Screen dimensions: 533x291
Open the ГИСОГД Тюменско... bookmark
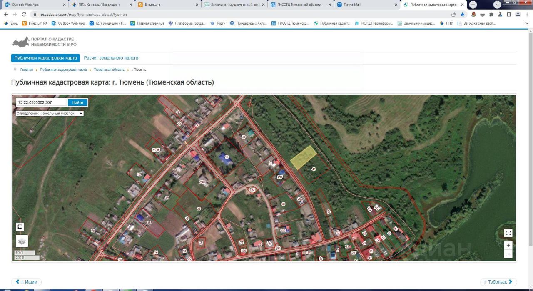click(x=290, y=23)
